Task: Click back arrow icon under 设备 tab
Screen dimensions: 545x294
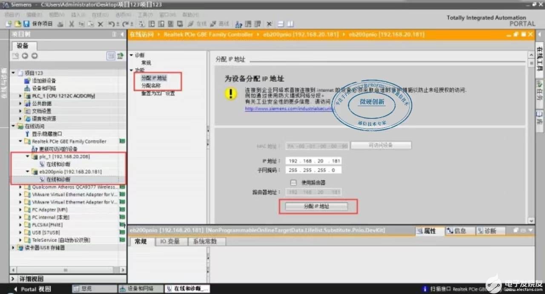Action: [25, 56]
